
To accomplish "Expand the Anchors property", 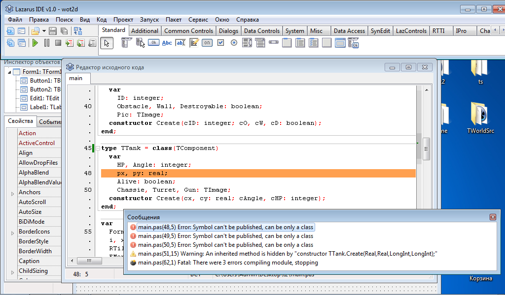I will coord(12,194).
